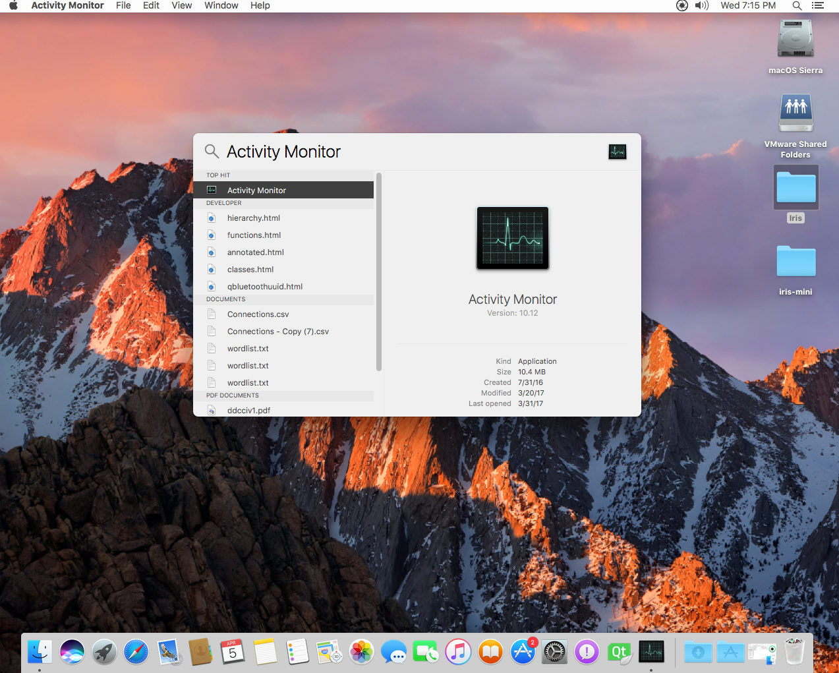Open Downloads folder stack in dock
The height and width of the screenshot is (673, 839).
[698, 652]
